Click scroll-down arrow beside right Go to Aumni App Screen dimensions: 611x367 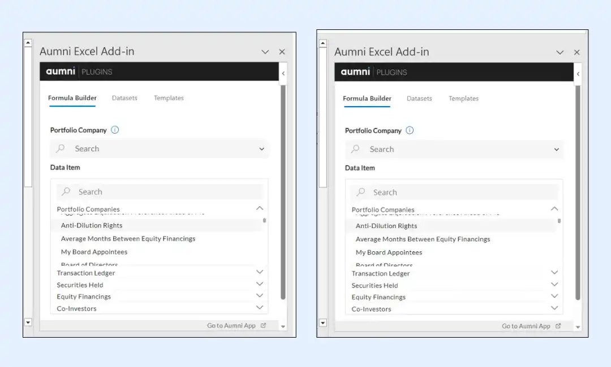click(578, 327)
